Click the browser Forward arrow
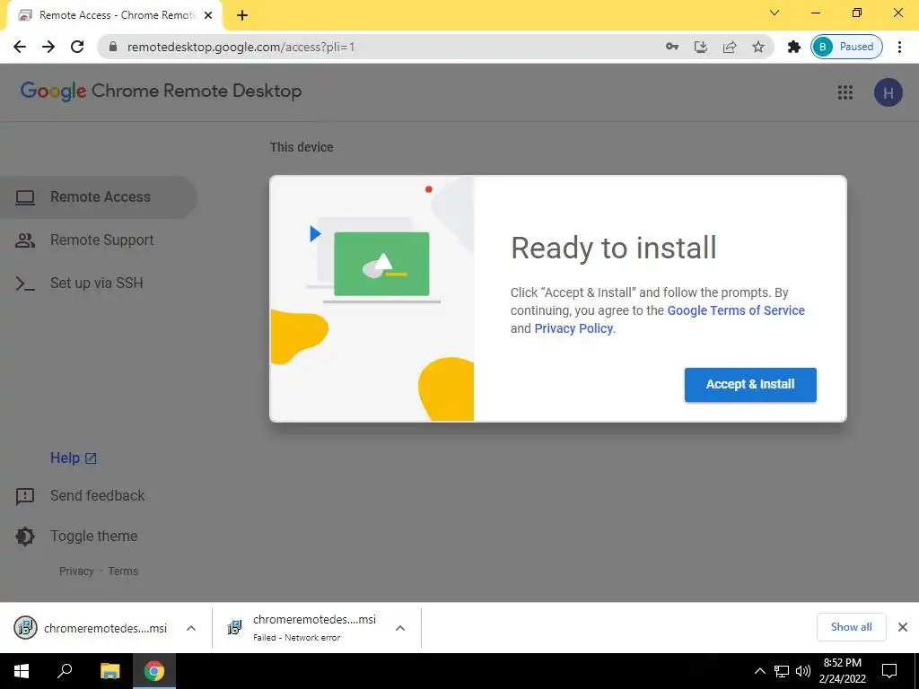 click(48, 47)
